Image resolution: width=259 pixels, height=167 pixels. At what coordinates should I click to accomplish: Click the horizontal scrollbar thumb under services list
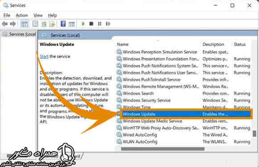pos(163,149)
